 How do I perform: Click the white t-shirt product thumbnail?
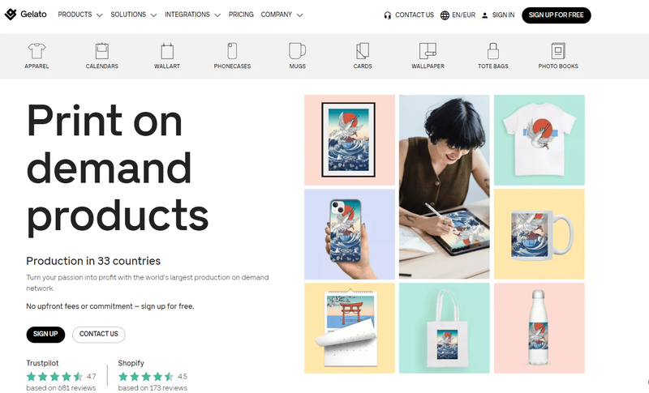coord(539,139)
